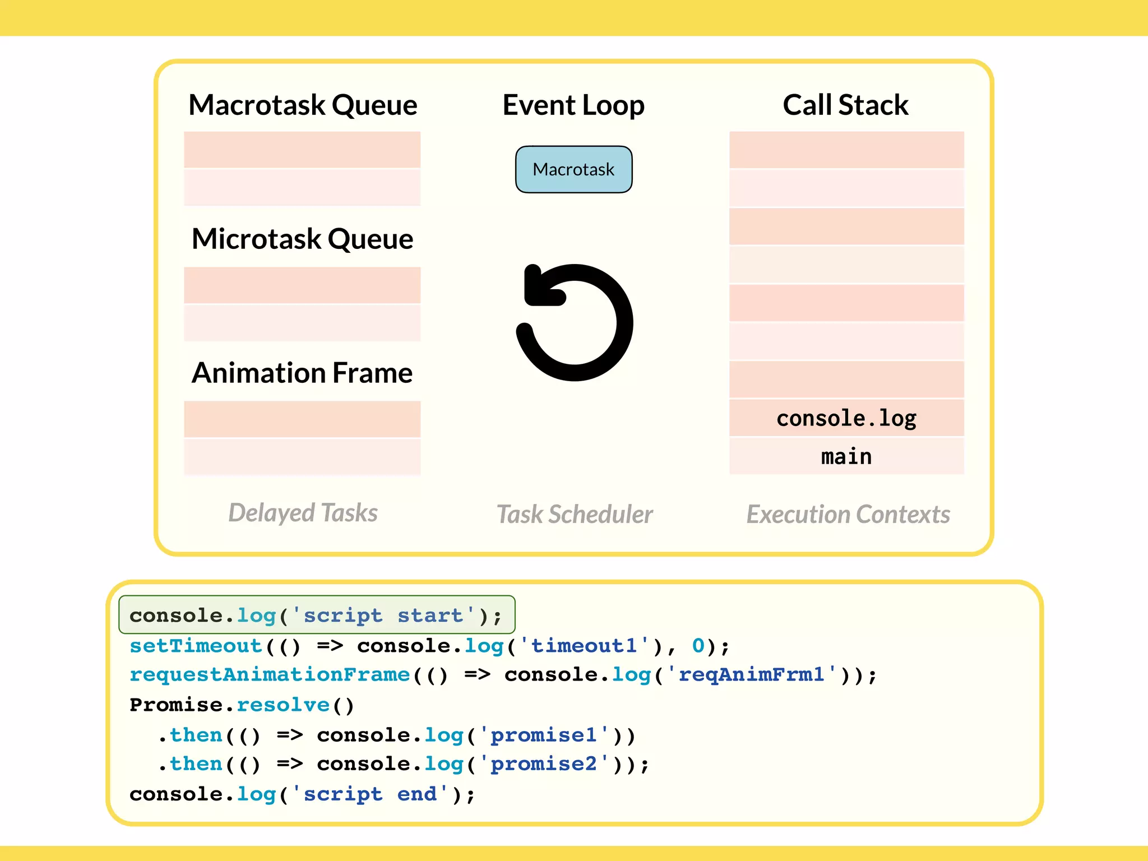Viewport: 1148px width, 861px height.
Task: Select the console.log call stack frame
Action: click(846, 418)
